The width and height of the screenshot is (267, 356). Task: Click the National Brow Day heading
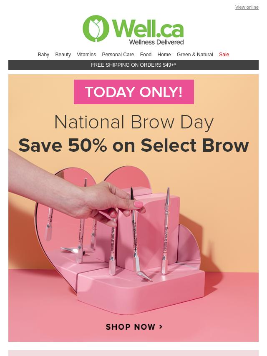pos(134,122)
